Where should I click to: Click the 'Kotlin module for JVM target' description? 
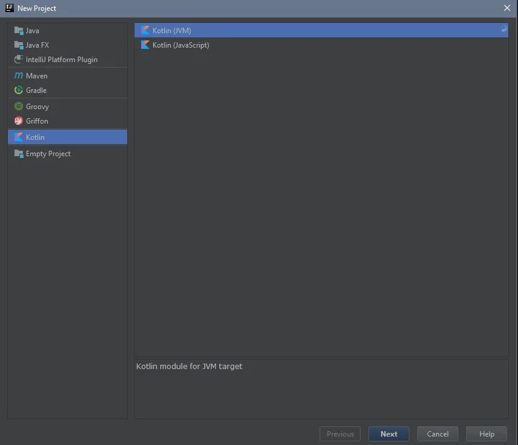(189, 367)
